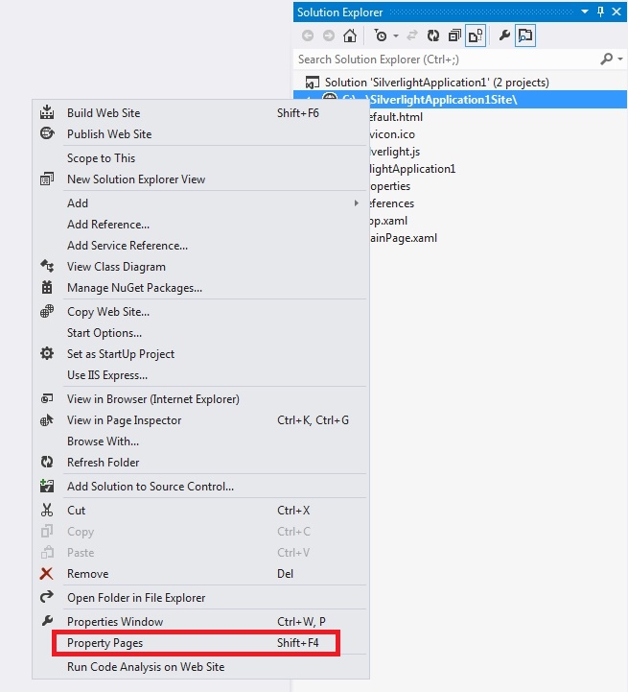Screen dimensions: 628x692
Task: Choose Build Web Site menu entry
Action: point(104,113)
